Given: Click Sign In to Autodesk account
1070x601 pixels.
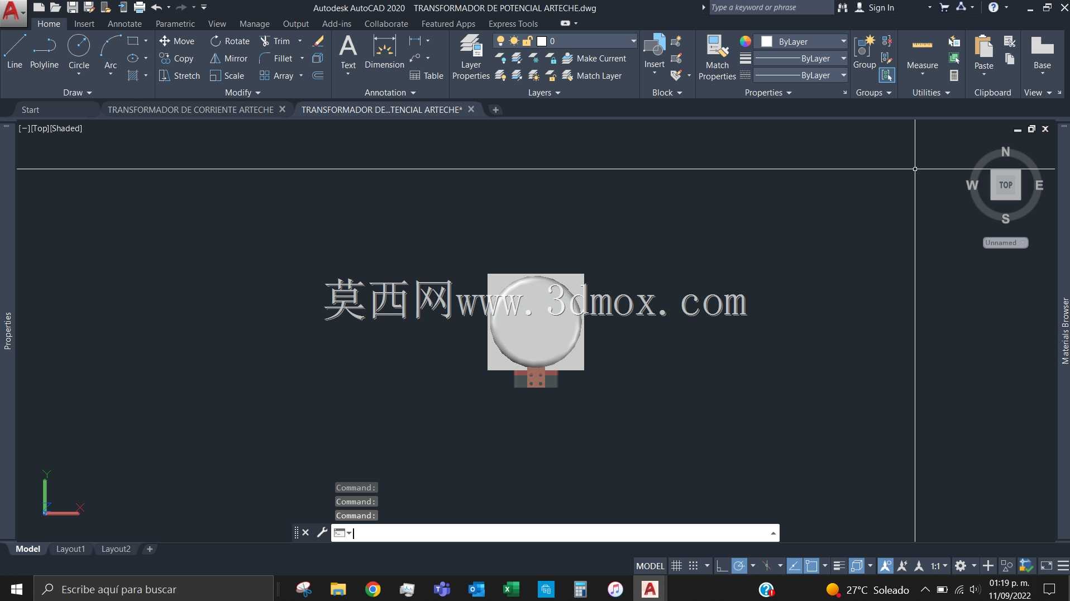Looking at the screenshot, I should (x=875, y=8).
